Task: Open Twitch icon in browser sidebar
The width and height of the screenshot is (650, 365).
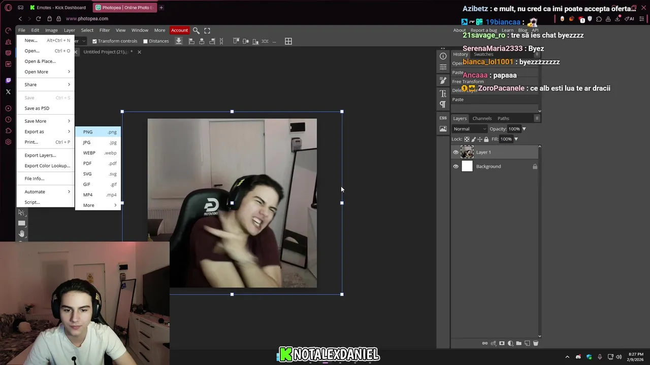Action: click(x=8, y=81)
